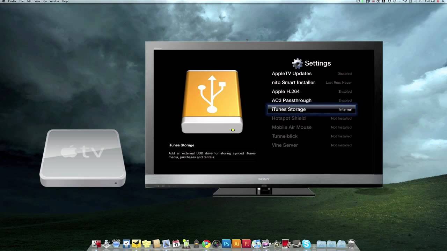
Task: Open the blue checkbox to-do app in dock
Action: click(126, 244)
